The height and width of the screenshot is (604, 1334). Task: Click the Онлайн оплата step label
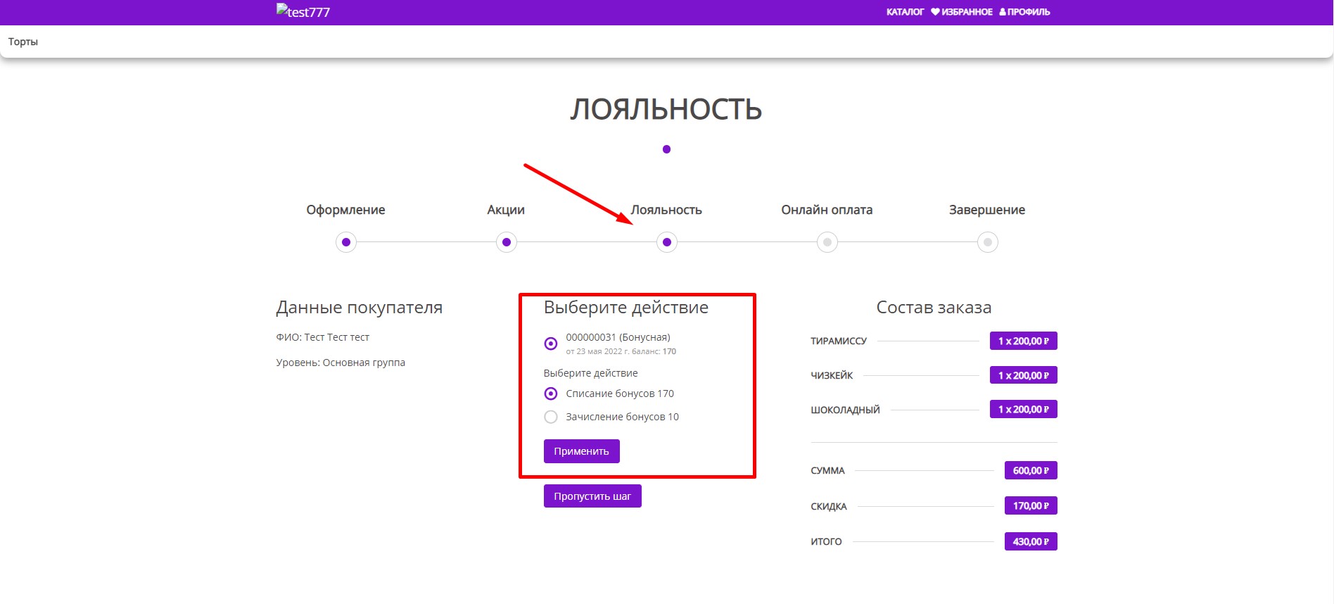827,210
